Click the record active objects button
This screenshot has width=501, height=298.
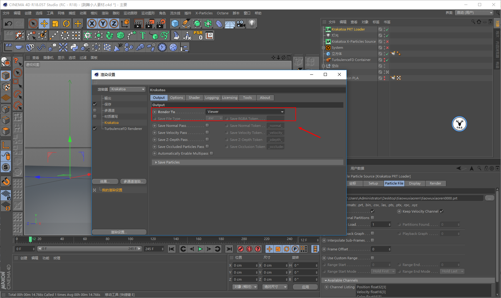tap(241, 249)
